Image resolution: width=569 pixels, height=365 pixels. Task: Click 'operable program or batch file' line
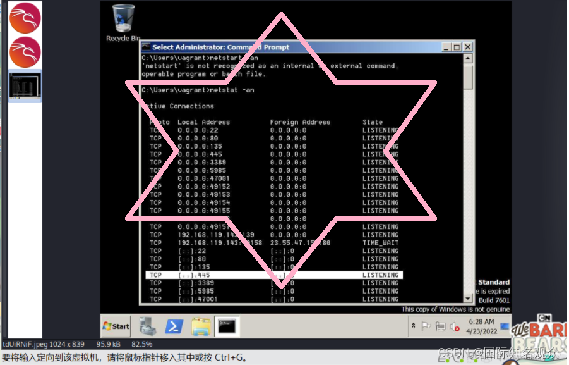(x=203, y=74)
